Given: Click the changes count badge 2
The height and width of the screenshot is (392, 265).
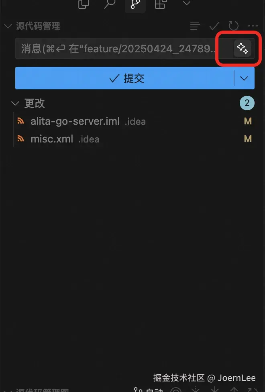Looking at the screenshot, I should 247,103.
